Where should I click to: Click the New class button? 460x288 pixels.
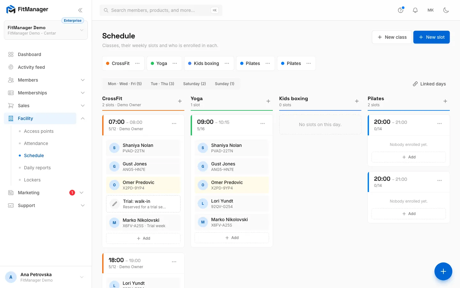click(392, 37)
